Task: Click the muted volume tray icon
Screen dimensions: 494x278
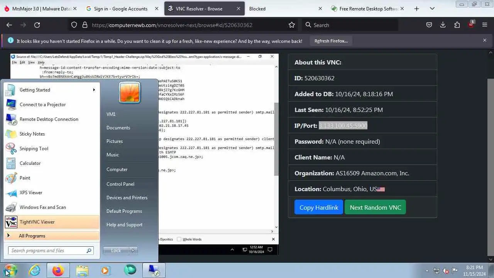Action: click(x=446, y=271)
